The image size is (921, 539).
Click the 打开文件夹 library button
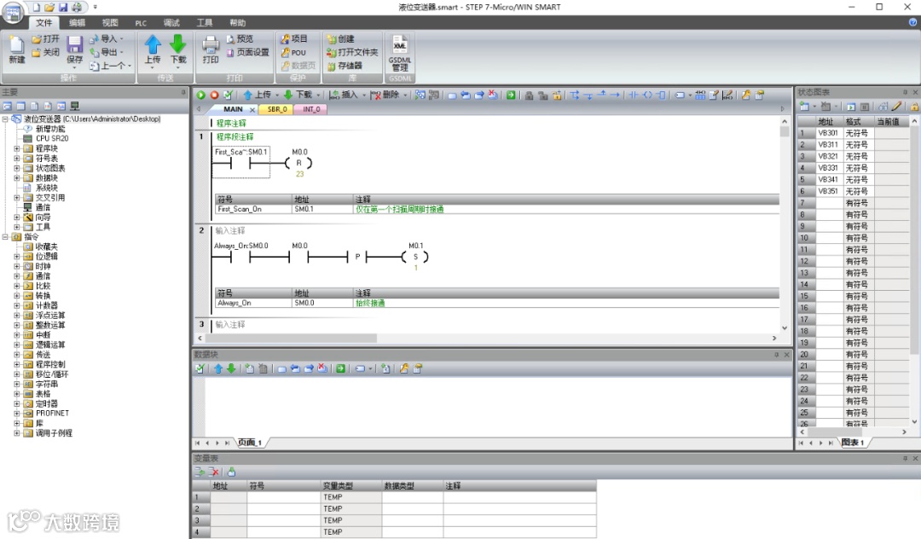point(352,52)
